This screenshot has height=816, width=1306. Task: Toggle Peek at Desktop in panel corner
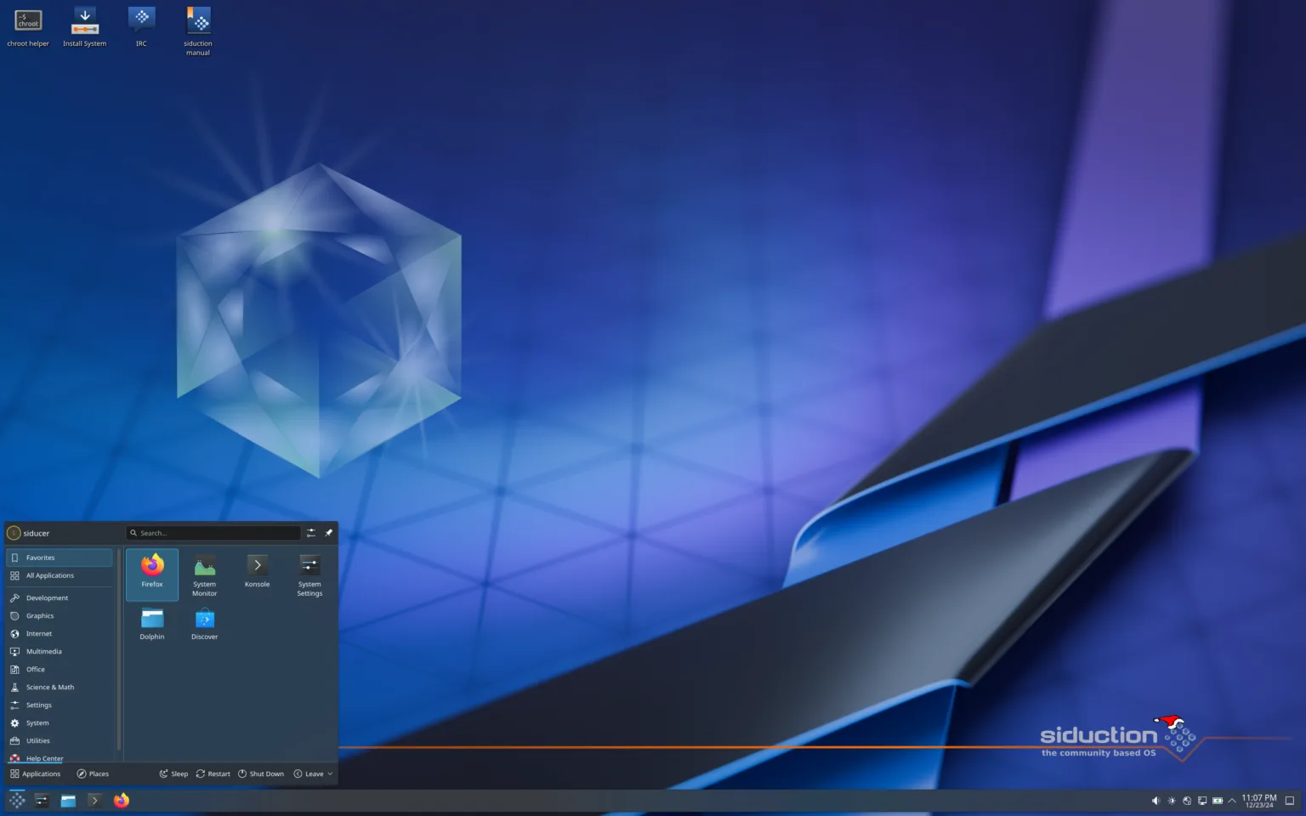pyautogui.click(x=1290, y=801)
